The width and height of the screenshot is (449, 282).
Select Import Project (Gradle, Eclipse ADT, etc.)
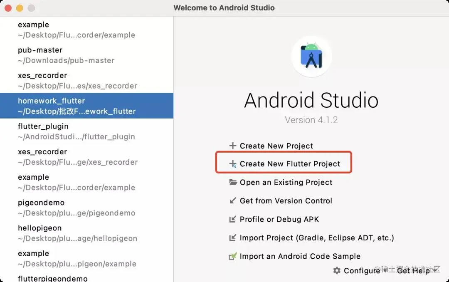(x=317, y=237)
